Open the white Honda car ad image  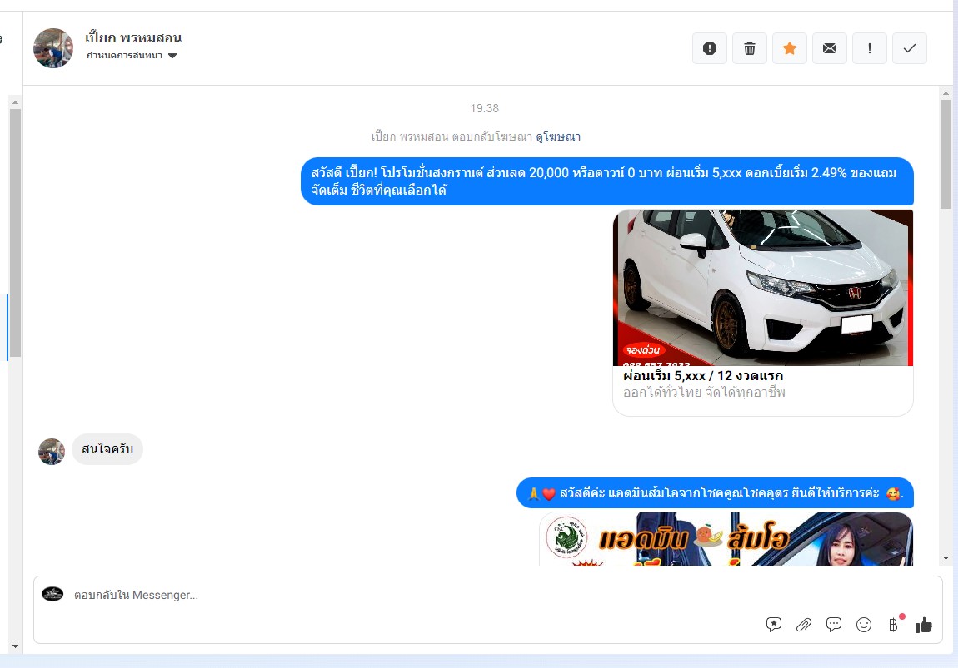[x=763, y=287]
